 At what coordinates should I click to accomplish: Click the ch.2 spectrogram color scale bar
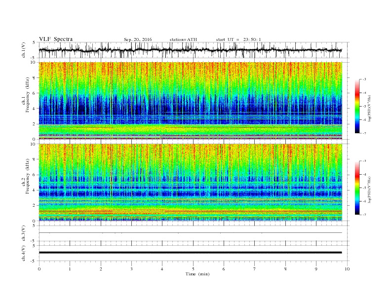pyautogui.click(x=357, y=188)
